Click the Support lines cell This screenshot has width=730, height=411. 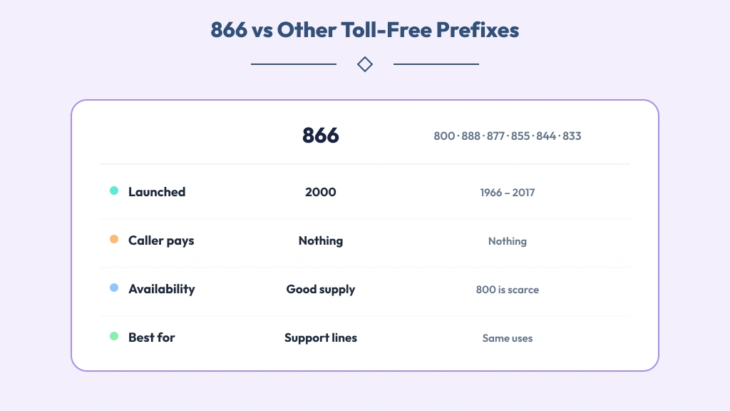(321, 338)
